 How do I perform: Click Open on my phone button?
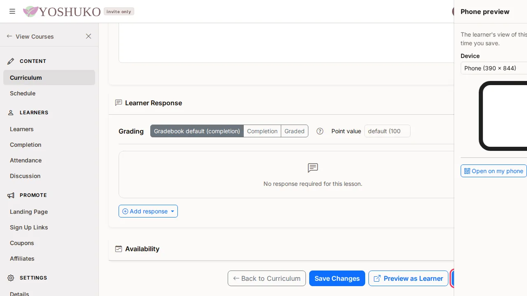point(494,171)
